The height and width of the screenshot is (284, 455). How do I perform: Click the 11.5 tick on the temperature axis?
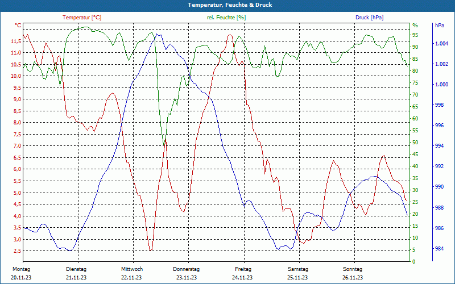16,41
